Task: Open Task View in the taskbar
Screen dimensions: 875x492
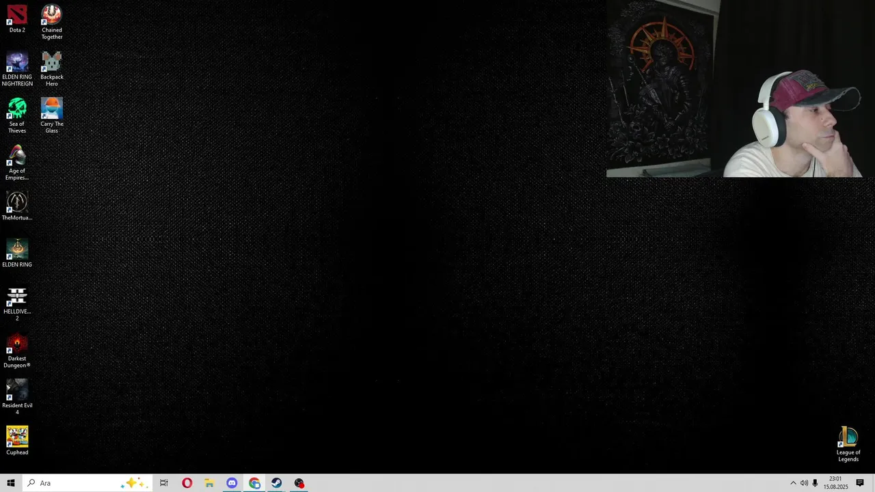Action: pyautogui.click(x=164, y=483)
